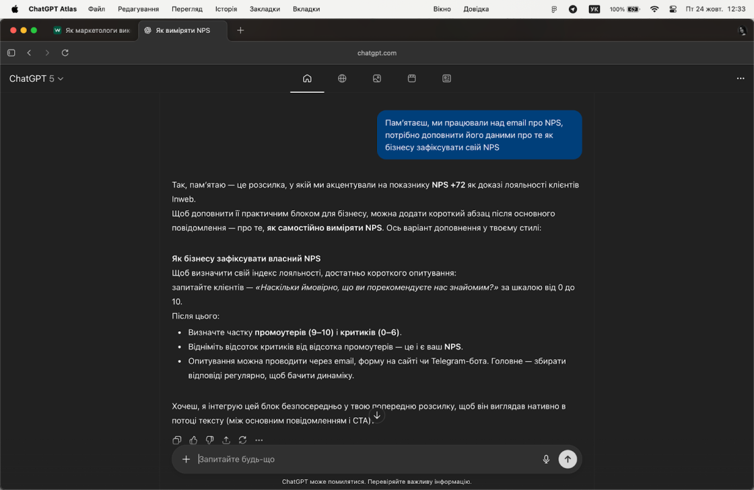
Task: Focus the Запитайте будь-що input field
Action: 364,459
